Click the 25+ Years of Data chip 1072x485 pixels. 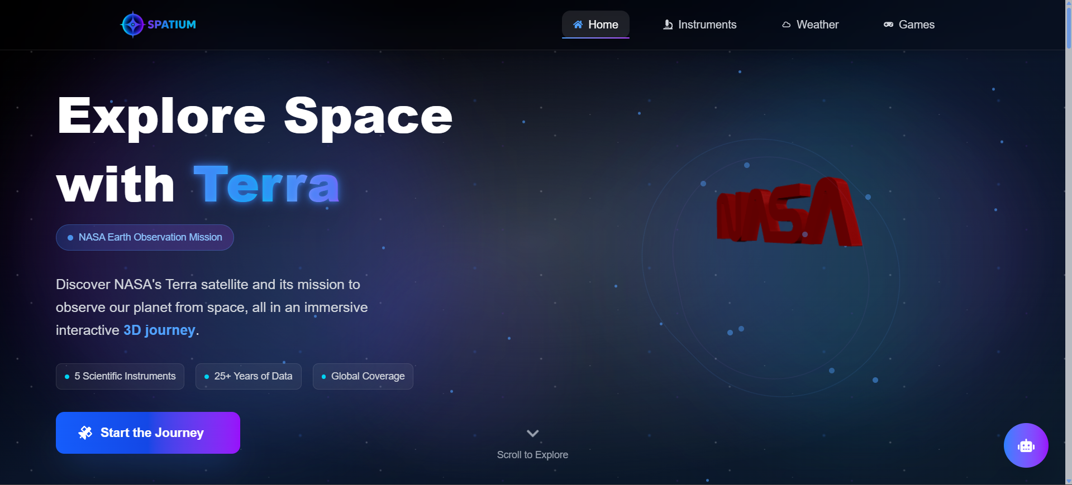[249, 376]
